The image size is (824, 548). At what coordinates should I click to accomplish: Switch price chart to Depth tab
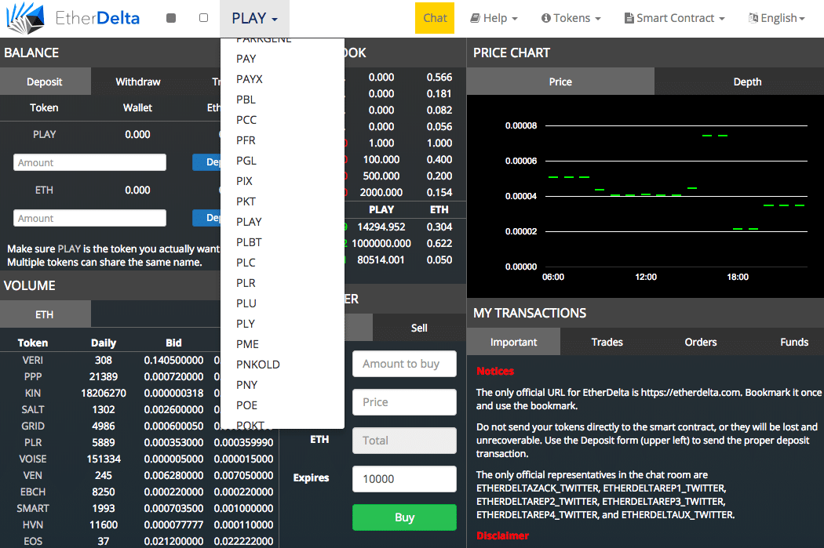747,82
